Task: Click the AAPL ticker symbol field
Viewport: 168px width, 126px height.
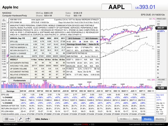Action: [x=117, y=7]
